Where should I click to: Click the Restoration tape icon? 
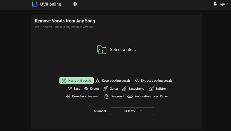[x=130, y=96]
